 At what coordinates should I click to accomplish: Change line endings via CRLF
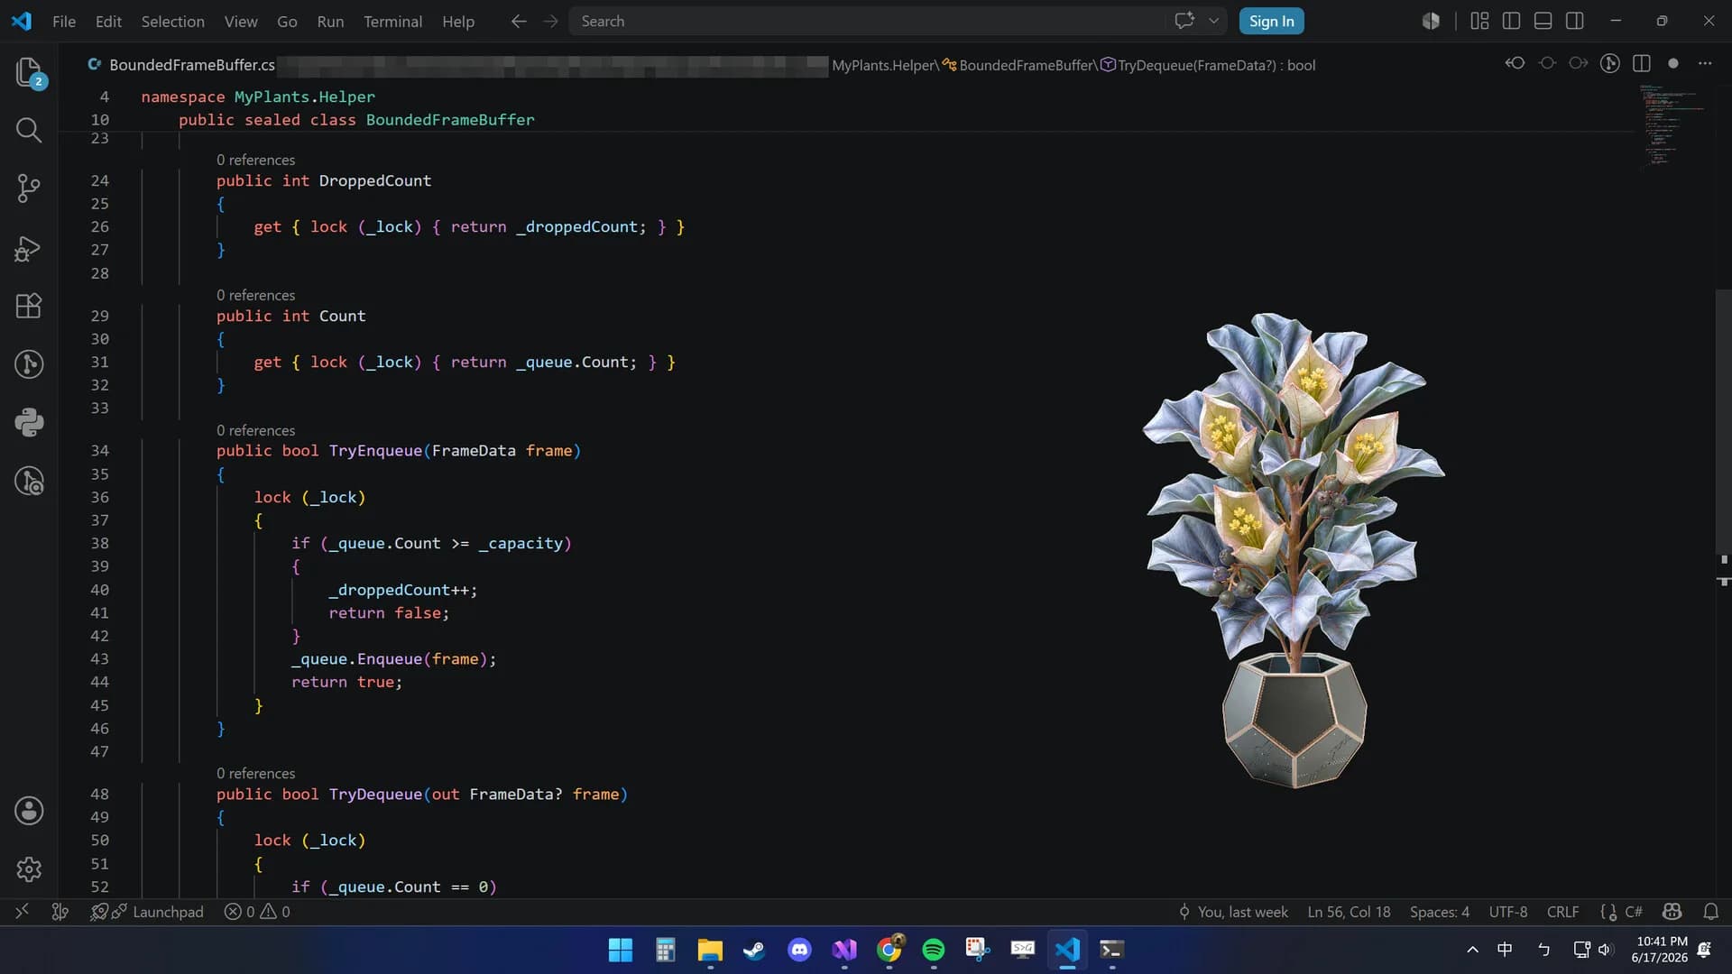point(1562,912)
